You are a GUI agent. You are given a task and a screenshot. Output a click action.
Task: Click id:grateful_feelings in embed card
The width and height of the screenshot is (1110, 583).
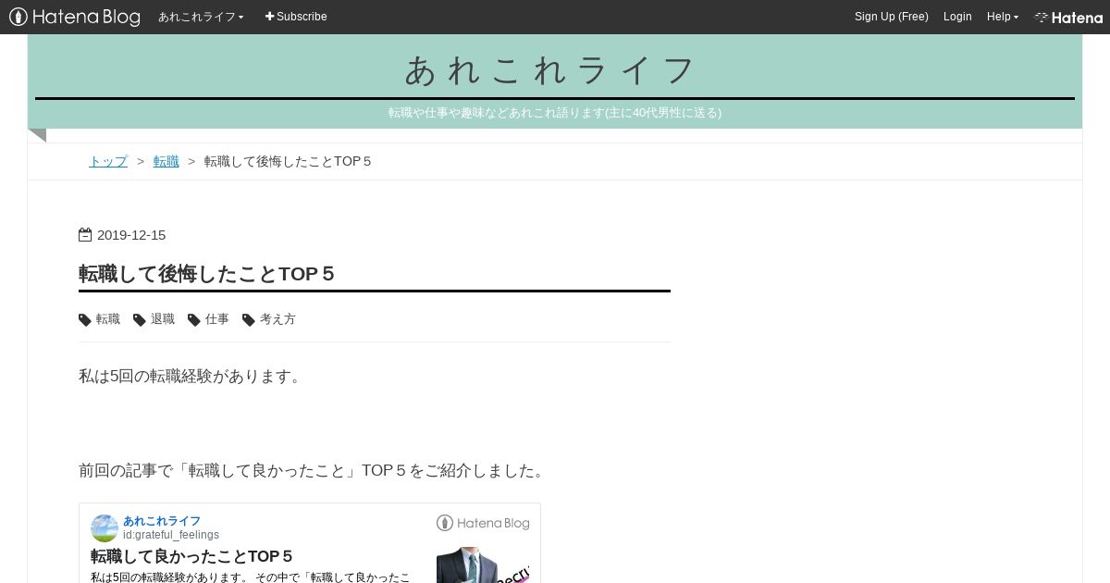coord(171,535)
